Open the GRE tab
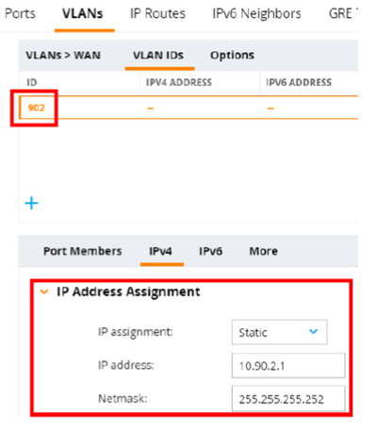This screenshot has height=432, width=377. pyautogui.click(x=343, y=13)
